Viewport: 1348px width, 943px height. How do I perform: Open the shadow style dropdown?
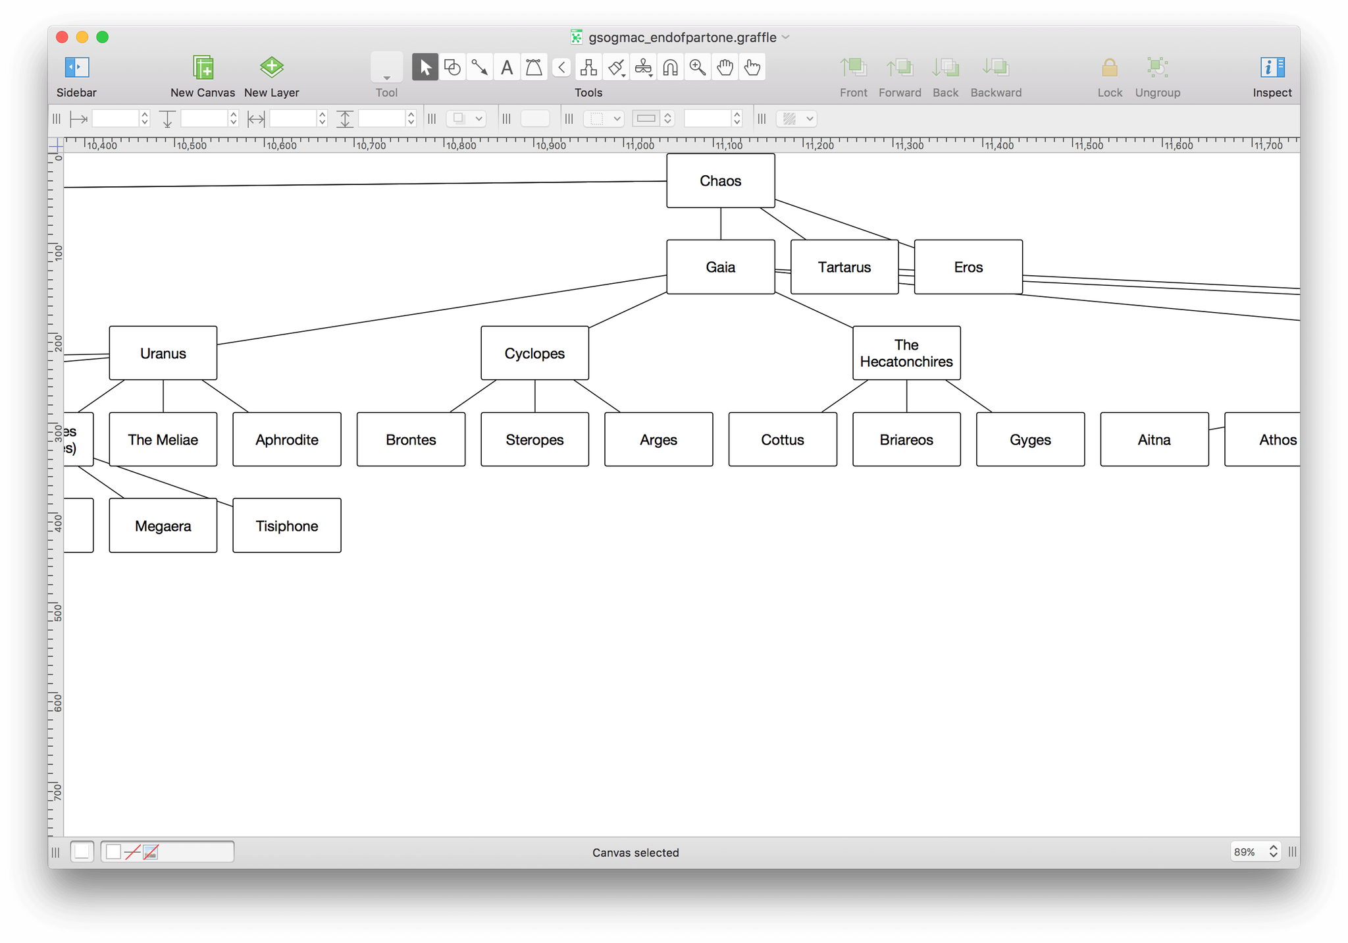(x=467, y=119)
